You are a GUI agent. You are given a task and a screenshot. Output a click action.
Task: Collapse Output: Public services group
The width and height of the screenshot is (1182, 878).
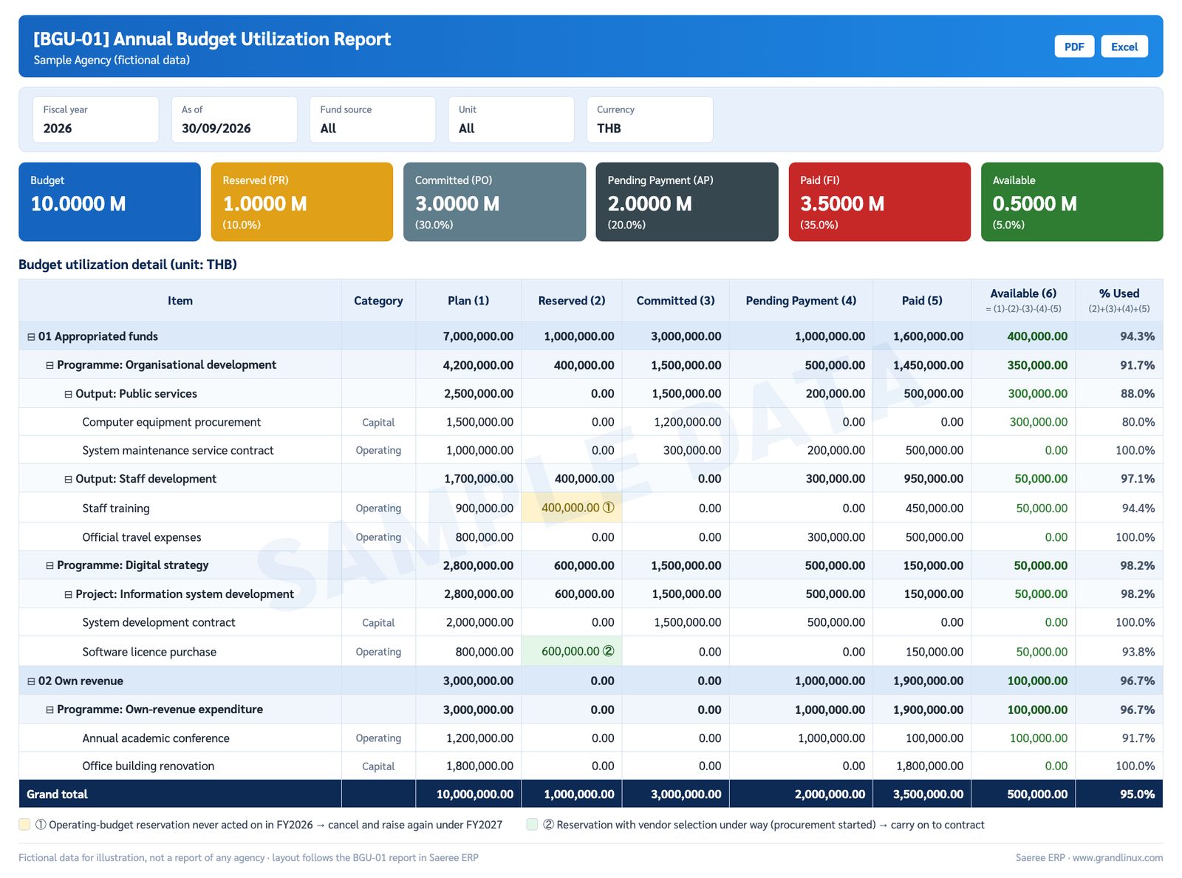[68, 394]
